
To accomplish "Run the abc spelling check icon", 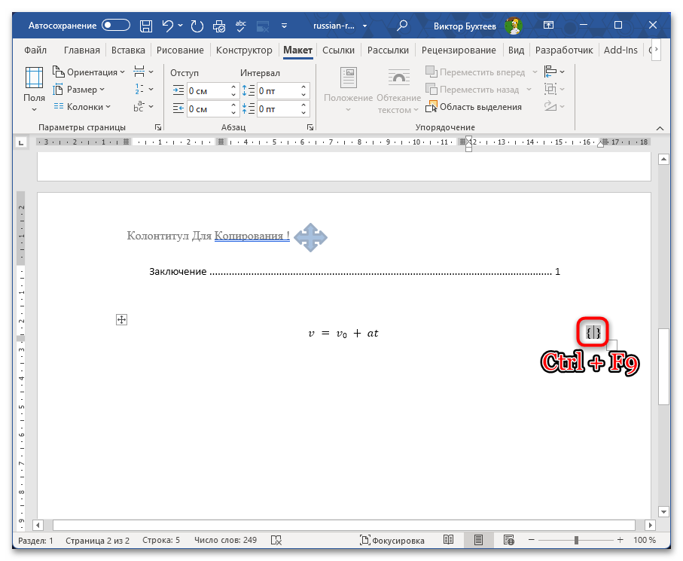I will coord(240,26).
